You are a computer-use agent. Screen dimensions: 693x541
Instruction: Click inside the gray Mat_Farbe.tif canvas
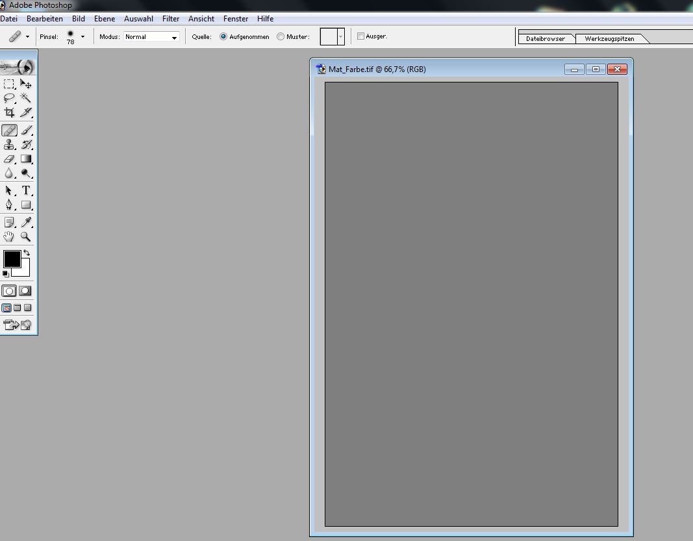(471, 304)
